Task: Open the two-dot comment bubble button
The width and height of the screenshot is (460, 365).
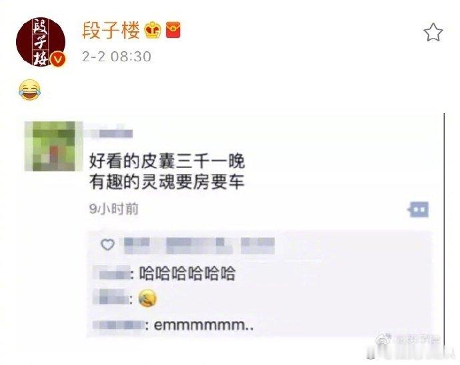Action: click(419, 209)
